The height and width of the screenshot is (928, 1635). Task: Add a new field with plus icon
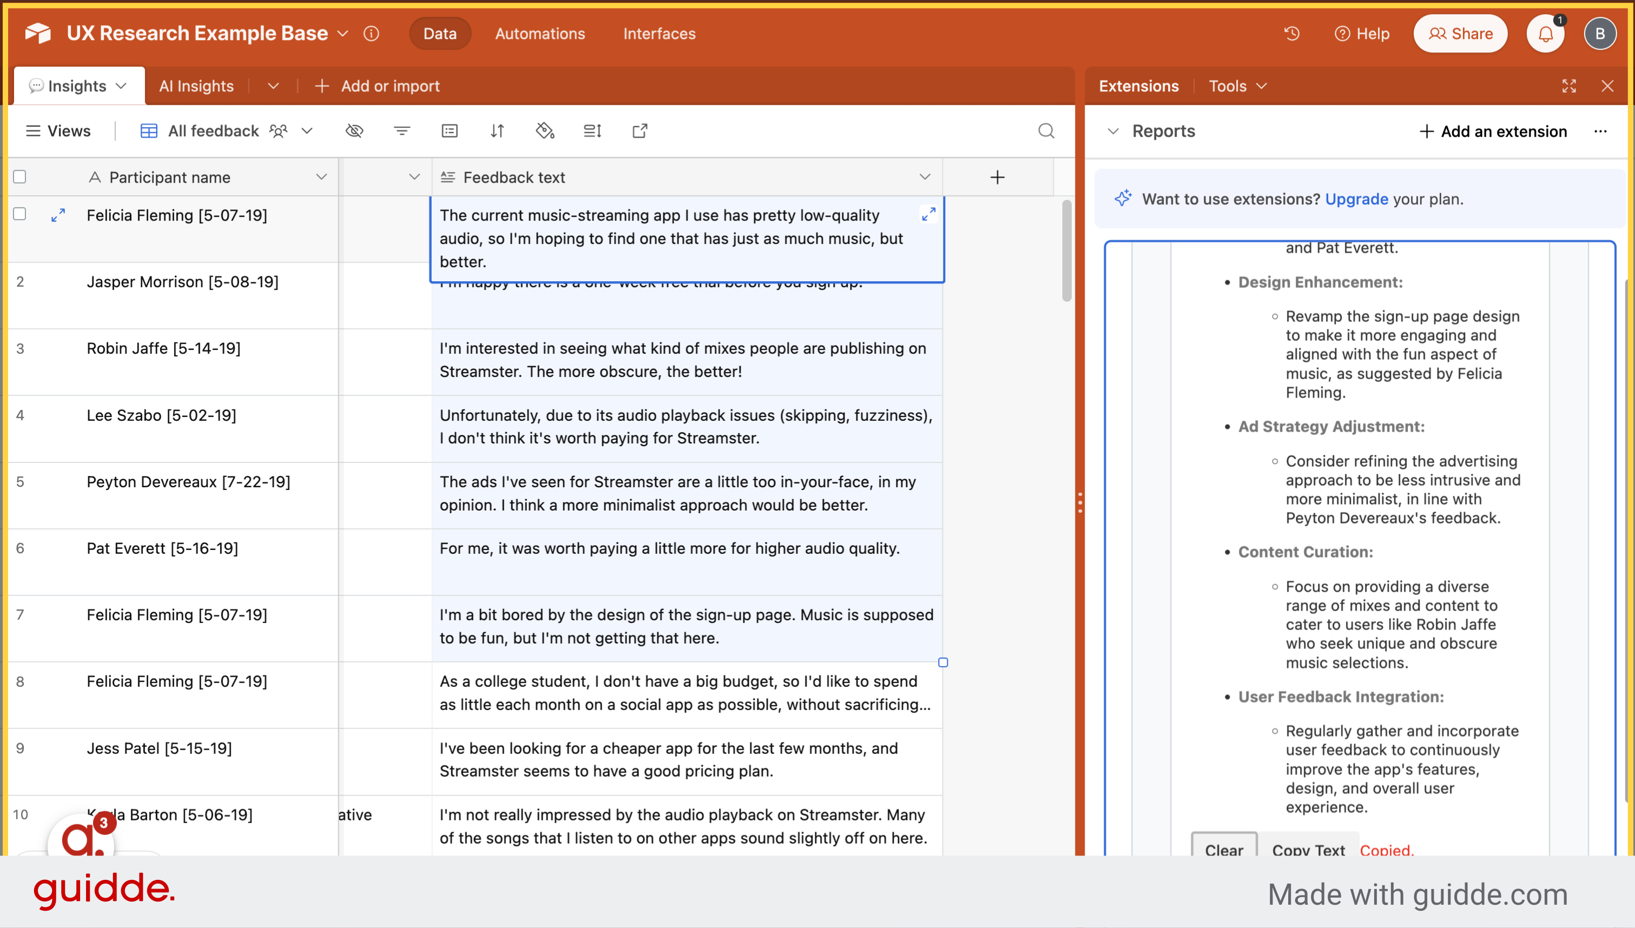point(998,177)
